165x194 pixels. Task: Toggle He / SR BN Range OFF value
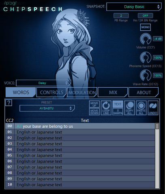146,16
